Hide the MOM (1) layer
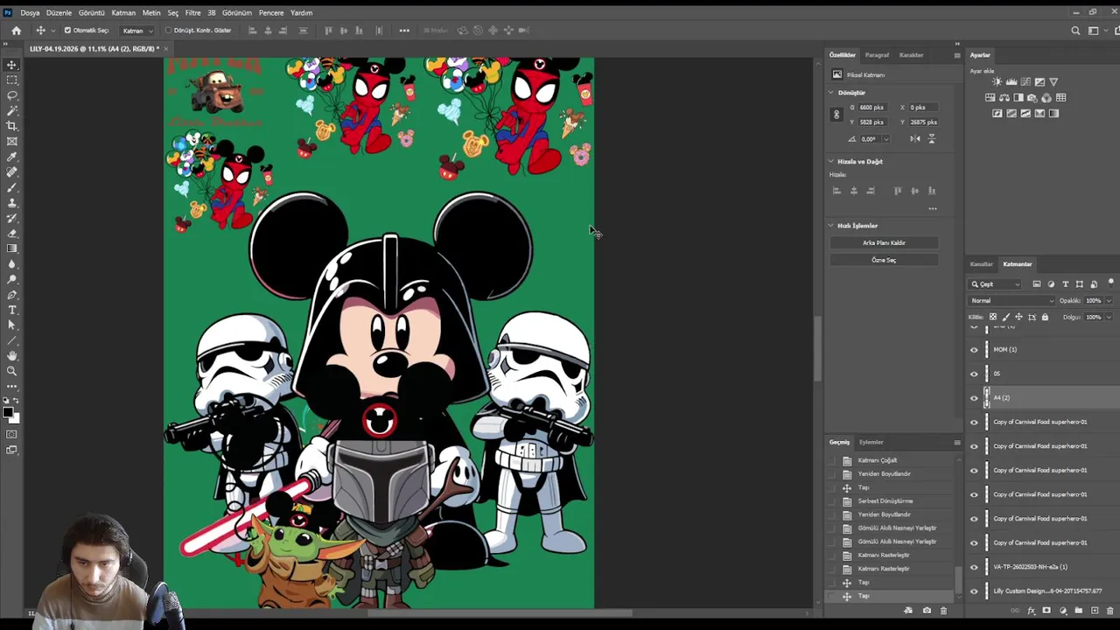 pyautogui.click(x=974, y=349)
